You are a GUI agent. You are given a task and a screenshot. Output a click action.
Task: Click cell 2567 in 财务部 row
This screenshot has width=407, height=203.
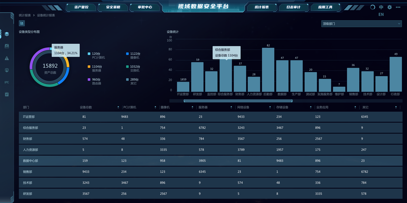[318, 139]
